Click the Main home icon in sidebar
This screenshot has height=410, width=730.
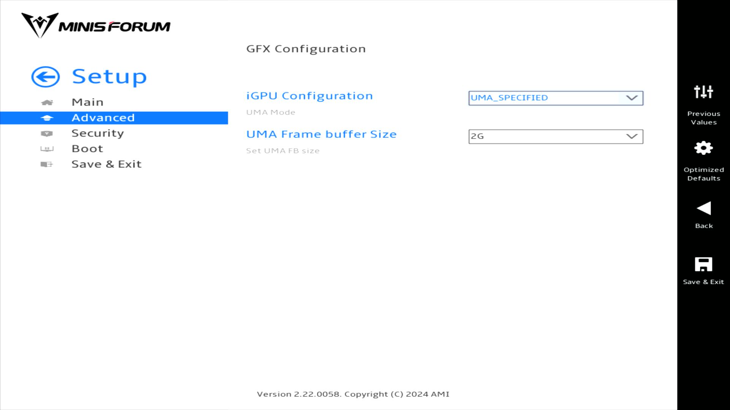(47, 102)
